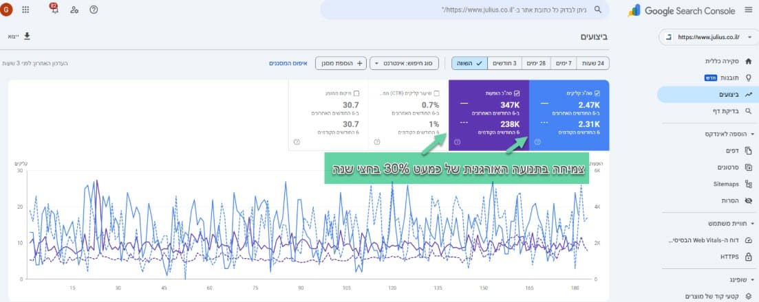Click the reset filters (איפוס המסננים) link

[288, 63]
